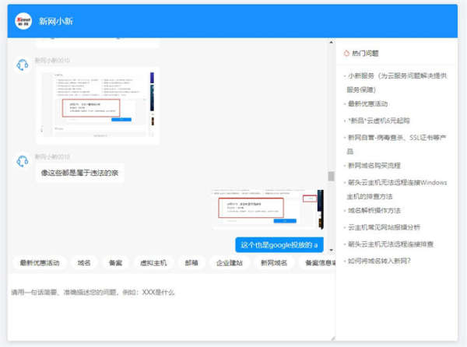The image size is (467, 347).
Task: Click the agent avatar beside the first screenshot message
Action: click(23, 64)
